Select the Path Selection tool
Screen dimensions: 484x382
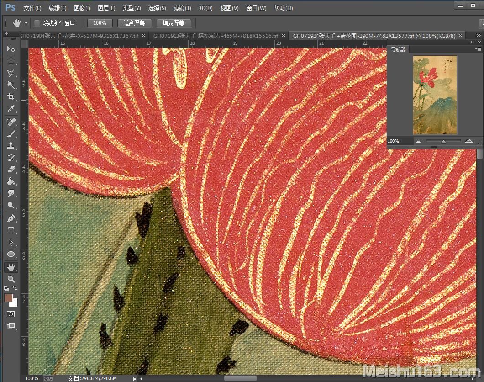(11, 243)
